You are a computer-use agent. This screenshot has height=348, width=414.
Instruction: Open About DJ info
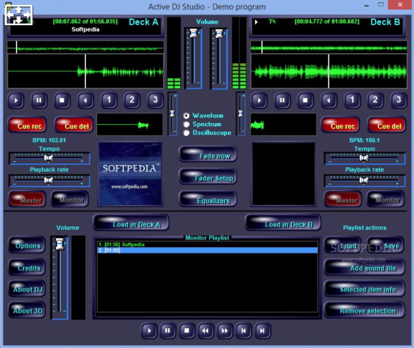(x=27, y=288)
